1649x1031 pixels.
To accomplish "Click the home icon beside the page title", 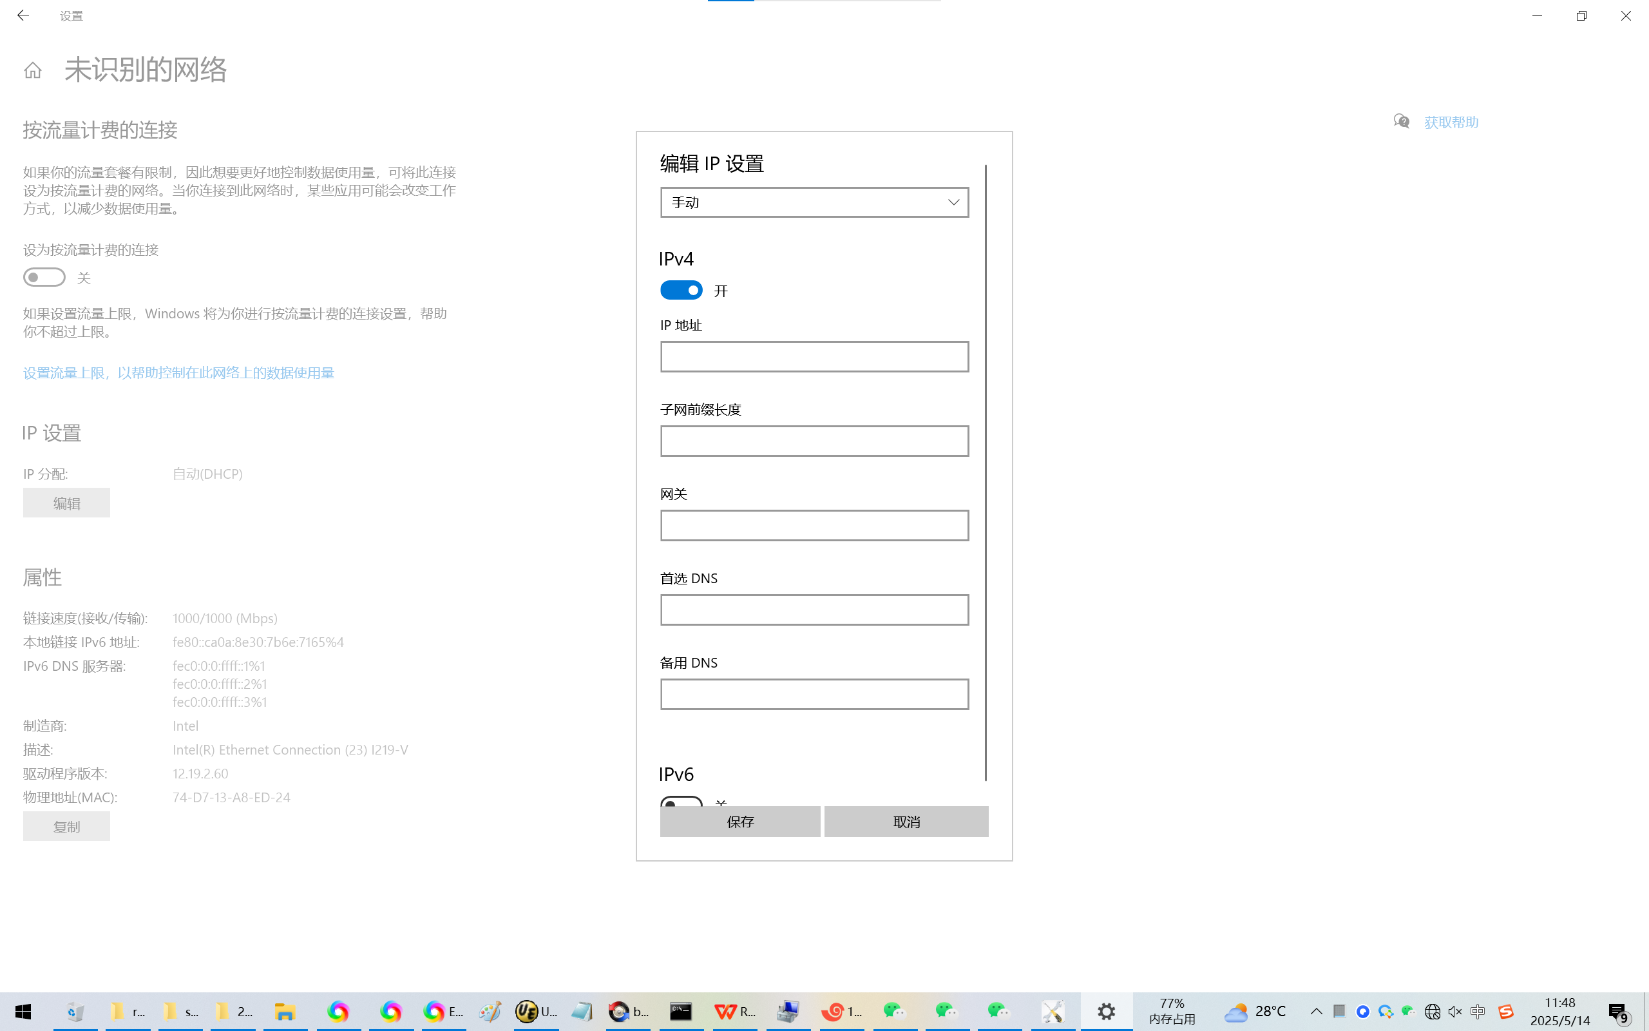I will 32,70.
